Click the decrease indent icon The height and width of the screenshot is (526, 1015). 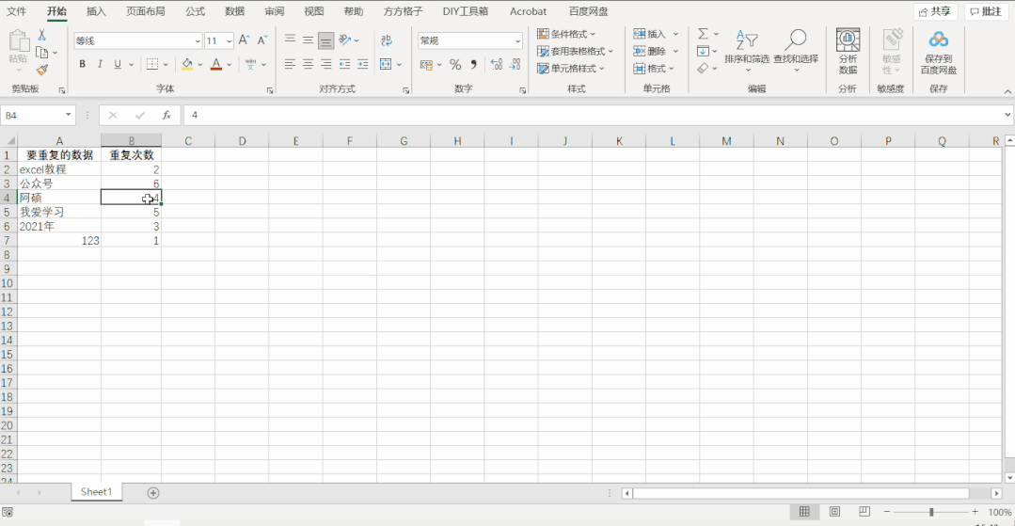tap(344, 64)
